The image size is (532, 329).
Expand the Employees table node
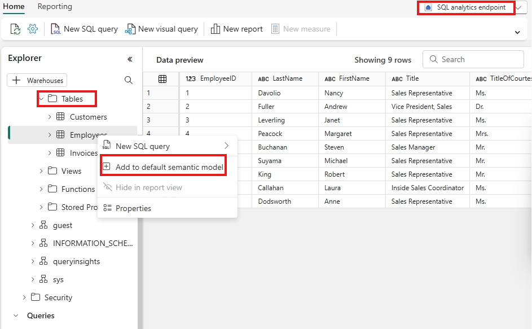[50, 135]
